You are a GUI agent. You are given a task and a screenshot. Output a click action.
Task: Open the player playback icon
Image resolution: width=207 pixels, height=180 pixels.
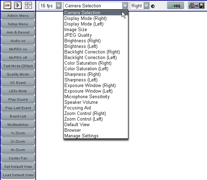pos(18,5)
